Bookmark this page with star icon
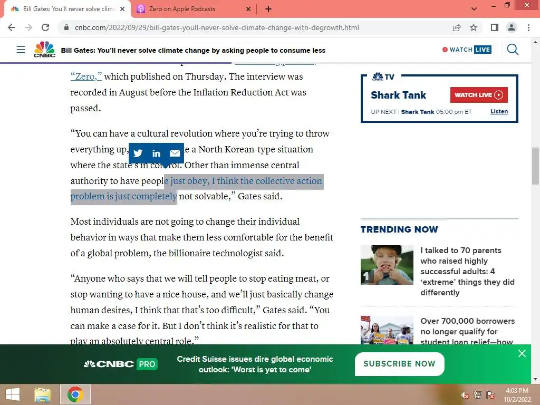540x405 pixels. point(474,27)
